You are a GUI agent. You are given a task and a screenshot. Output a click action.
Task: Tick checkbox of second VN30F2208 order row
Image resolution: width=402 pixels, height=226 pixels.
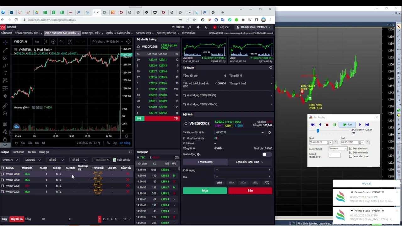pyautogui.click(x=3, y=180)
